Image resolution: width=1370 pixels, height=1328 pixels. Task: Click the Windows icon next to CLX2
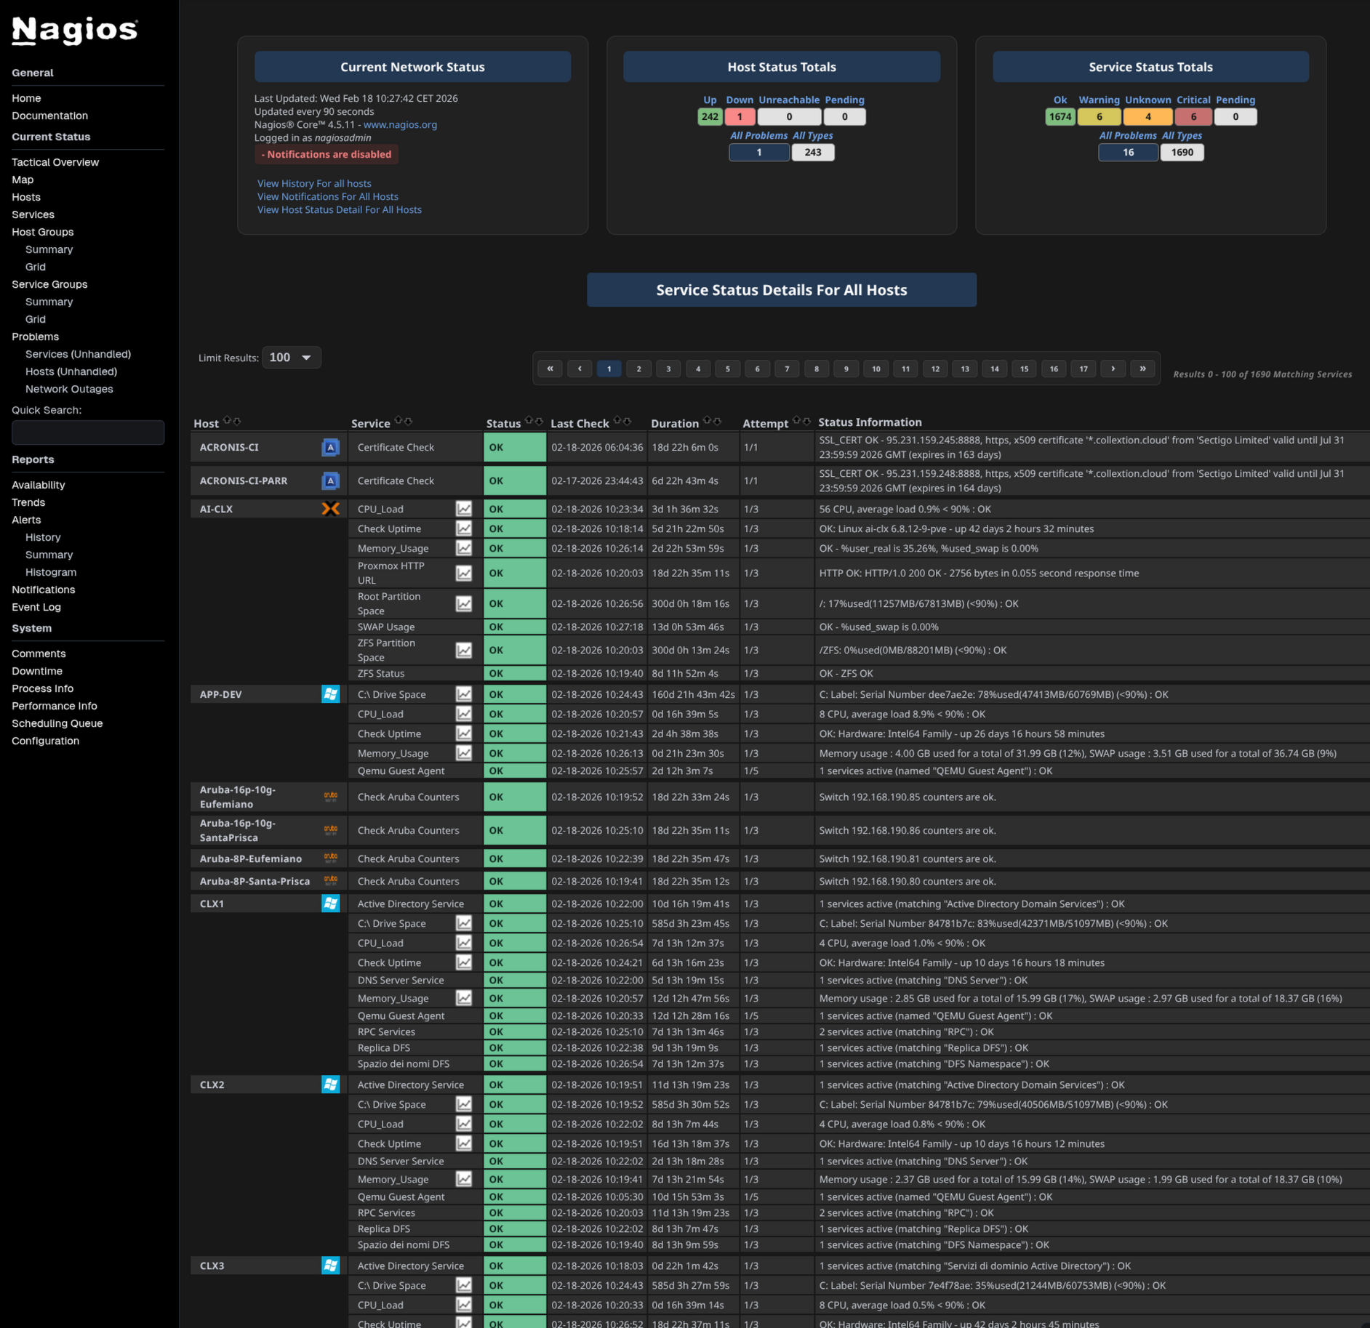pyautogui.click(x=330, y=1084)
